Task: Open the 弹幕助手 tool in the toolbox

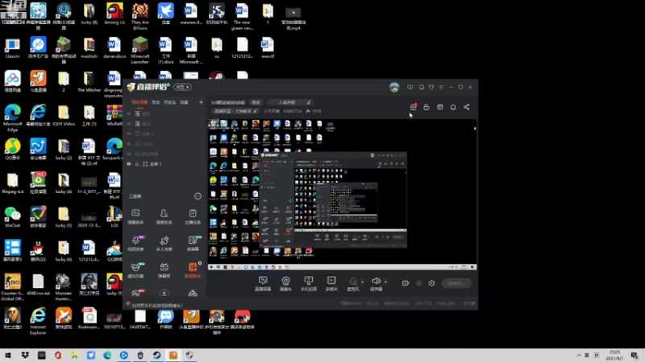Action: click(135, 216)
